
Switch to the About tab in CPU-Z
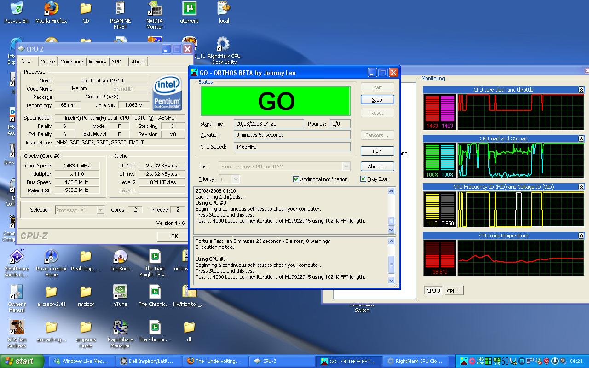(x=138, y=62)
